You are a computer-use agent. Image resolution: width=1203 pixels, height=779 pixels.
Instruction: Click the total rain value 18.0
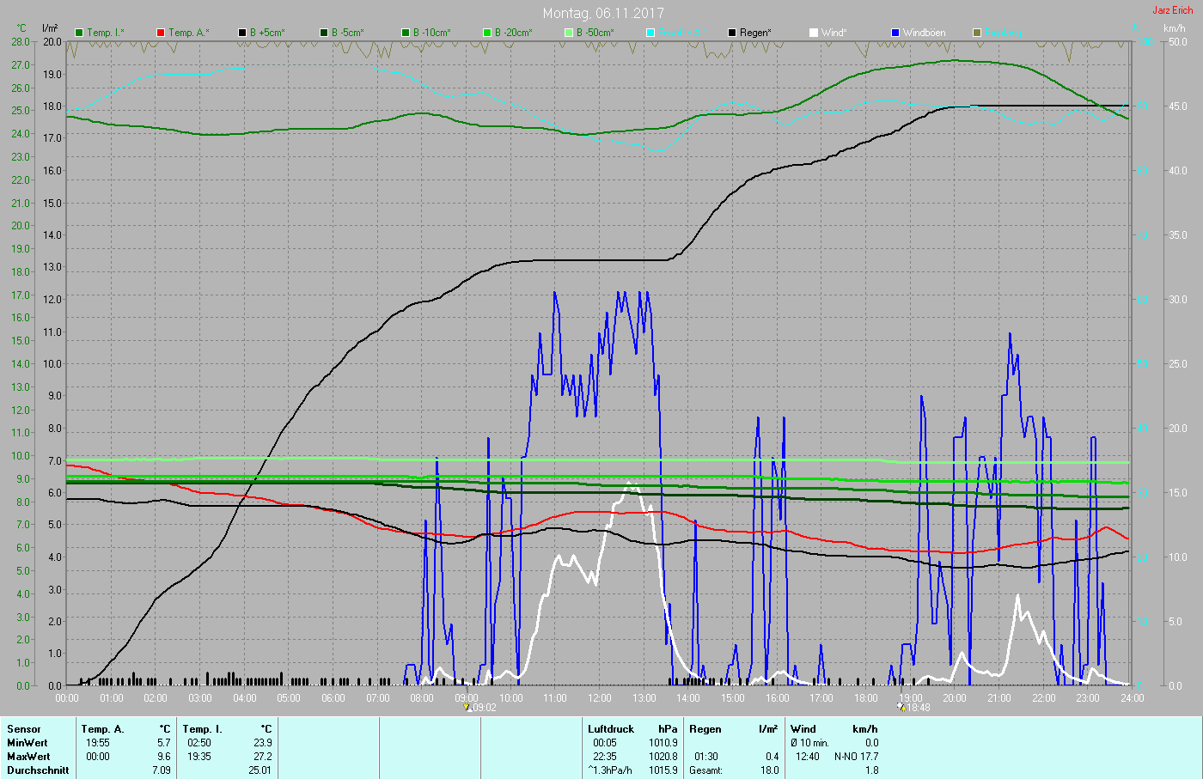pyautogui.click(x=770, y=770)
